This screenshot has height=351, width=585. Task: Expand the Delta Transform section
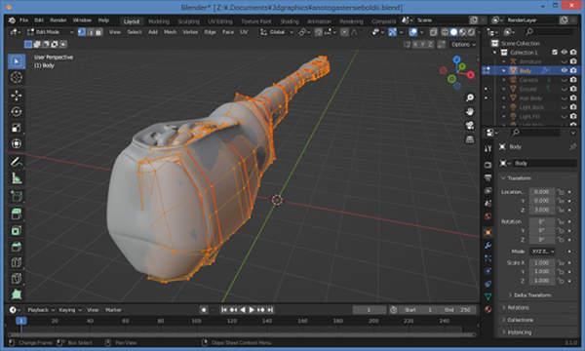click(x=531, y=295)
